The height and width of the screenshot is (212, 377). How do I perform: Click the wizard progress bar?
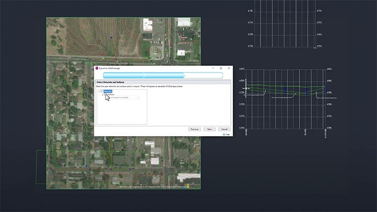(x=163, y=75)
